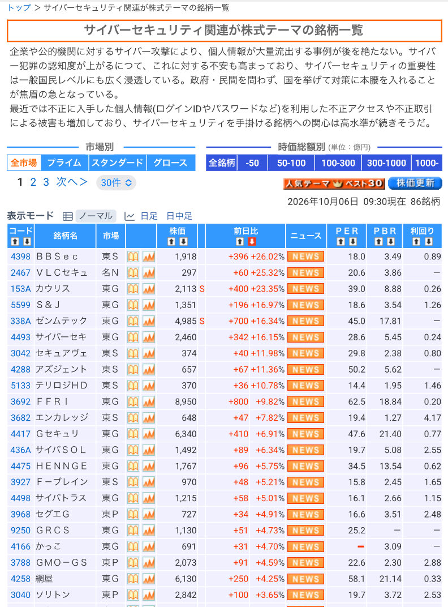This screenshot has height=607, width=448.
Task: Sort PER column ascending with up arrow
Action: [341, 242]
